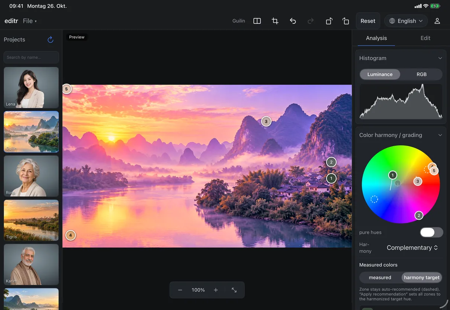Open the Lena project thumbnail
This screenshot has height=310, width=450.
coord(31,88)
